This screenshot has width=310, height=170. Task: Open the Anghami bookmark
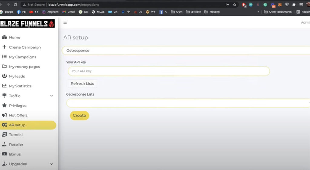pos(50,12)
